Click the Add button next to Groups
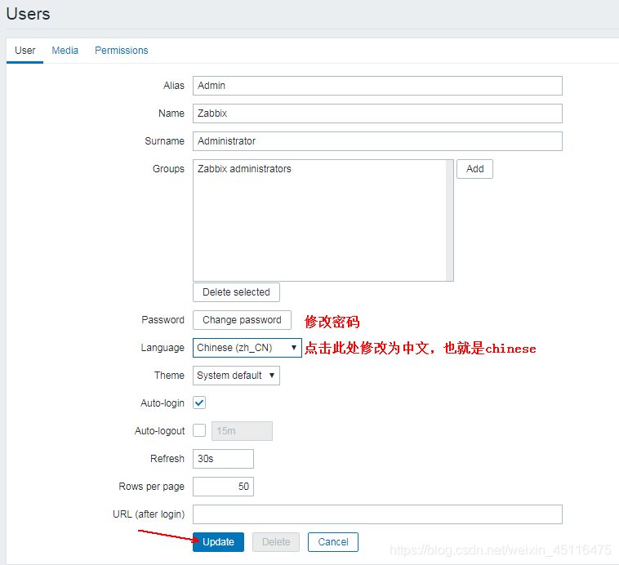 (x=474, y=169)
